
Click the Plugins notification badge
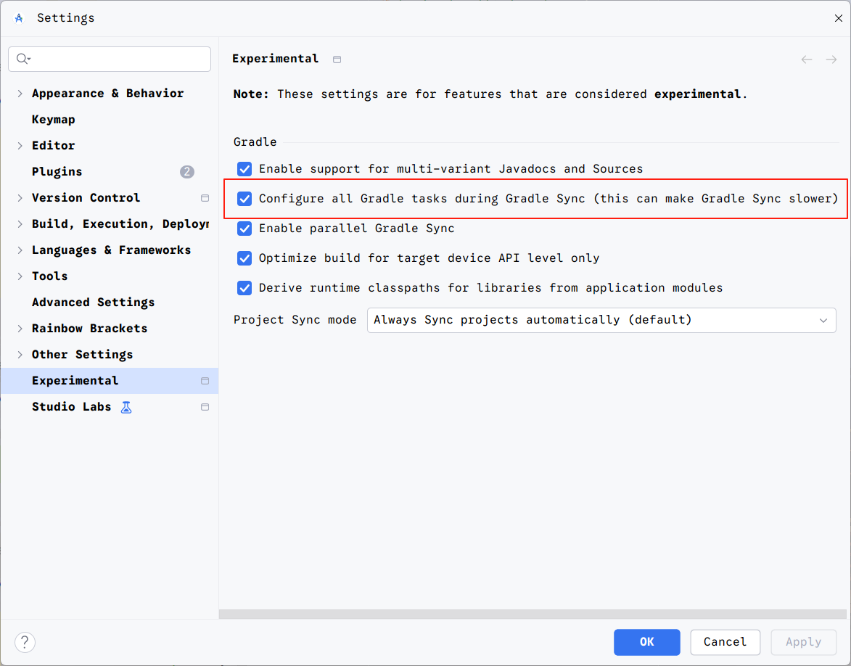[186, 171]
